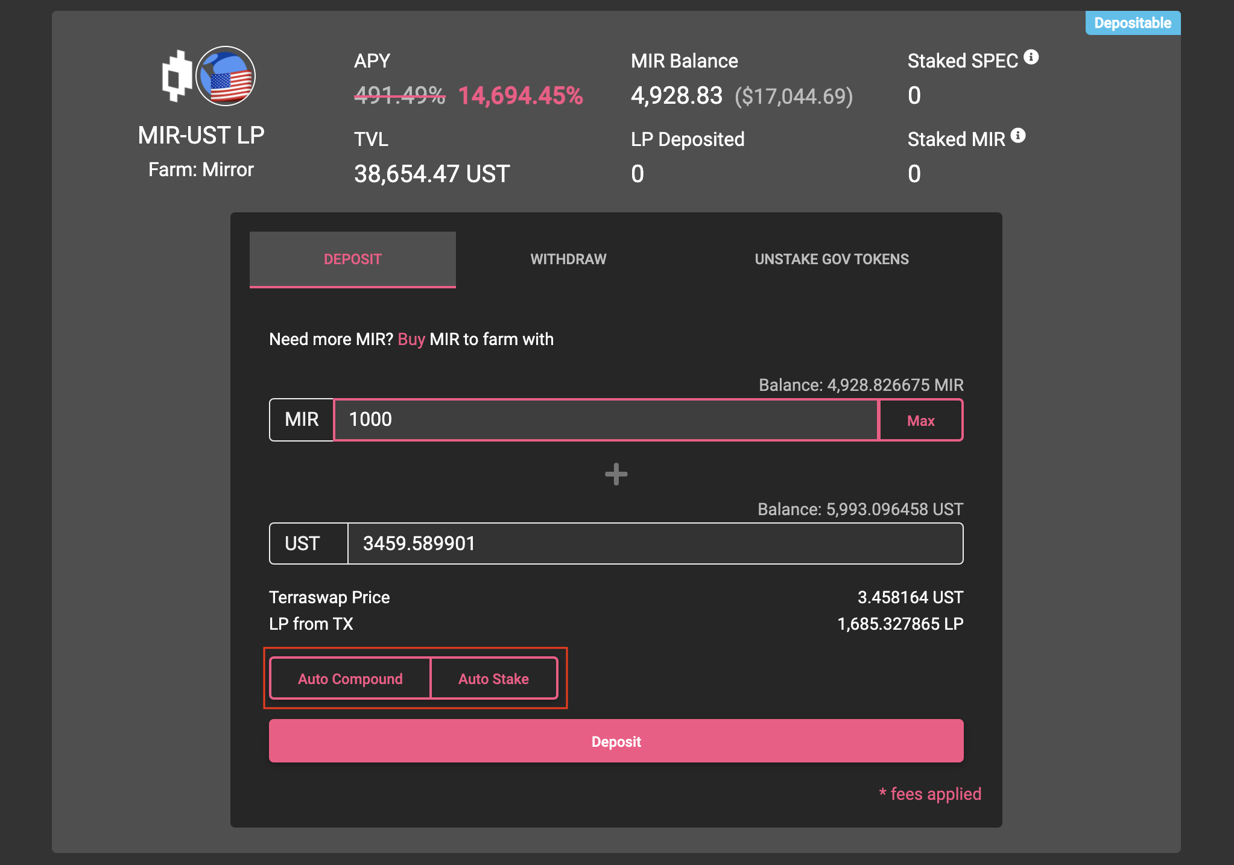
Task: Select the MIR token logo icon
Action: click(x=177, y=76)
